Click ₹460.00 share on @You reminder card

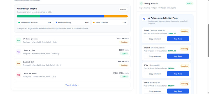[171, 68]
